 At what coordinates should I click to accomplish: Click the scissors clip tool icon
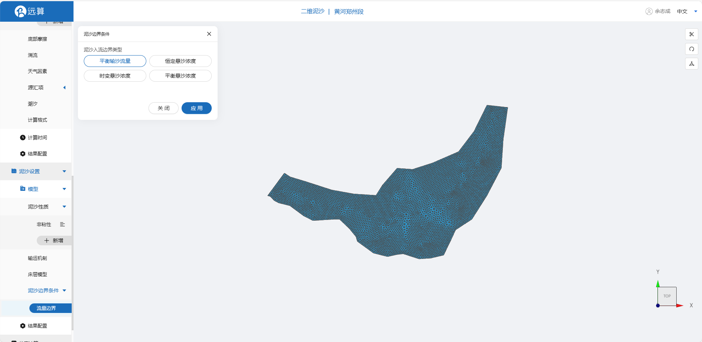[691, 34]
